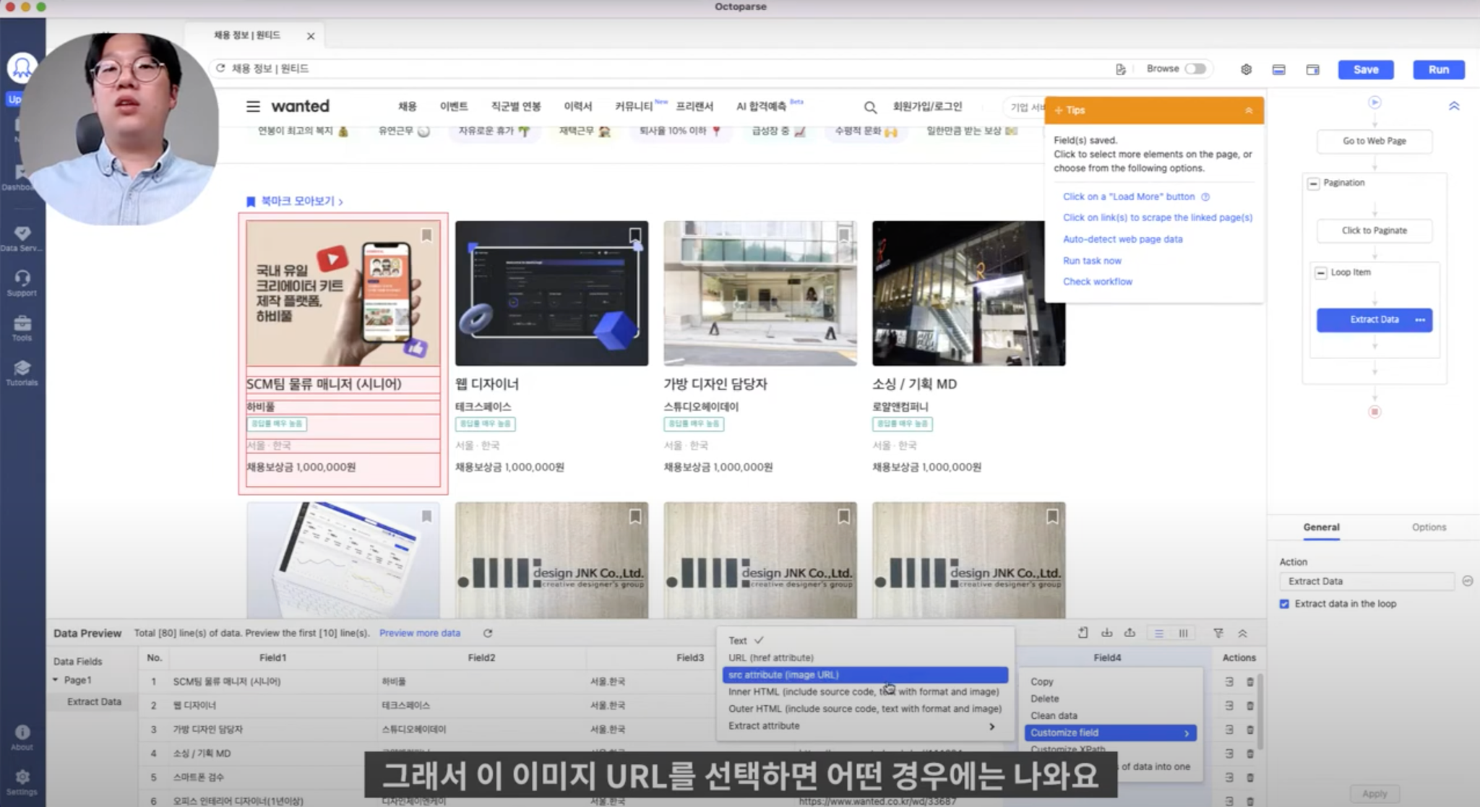Choose URL (href attribute) option
Viewport: 1480px width, 807px height.
pos(770,657)
